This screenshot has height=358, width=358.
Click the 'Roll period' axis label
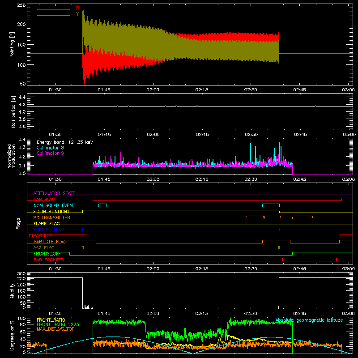click(13, 111)
